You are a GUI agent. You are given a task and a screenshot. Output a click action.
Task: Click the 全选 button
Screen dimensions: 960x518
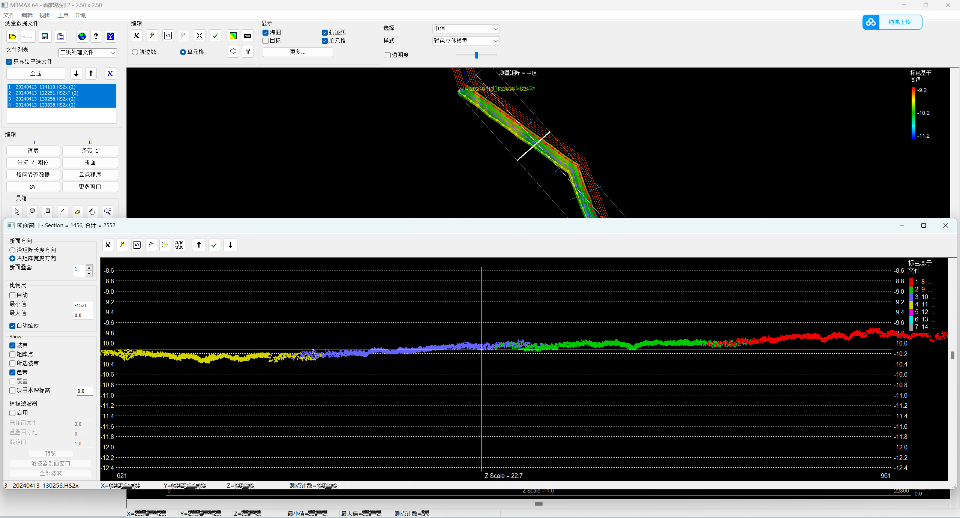pyautogui.click(x=36, y=74)
